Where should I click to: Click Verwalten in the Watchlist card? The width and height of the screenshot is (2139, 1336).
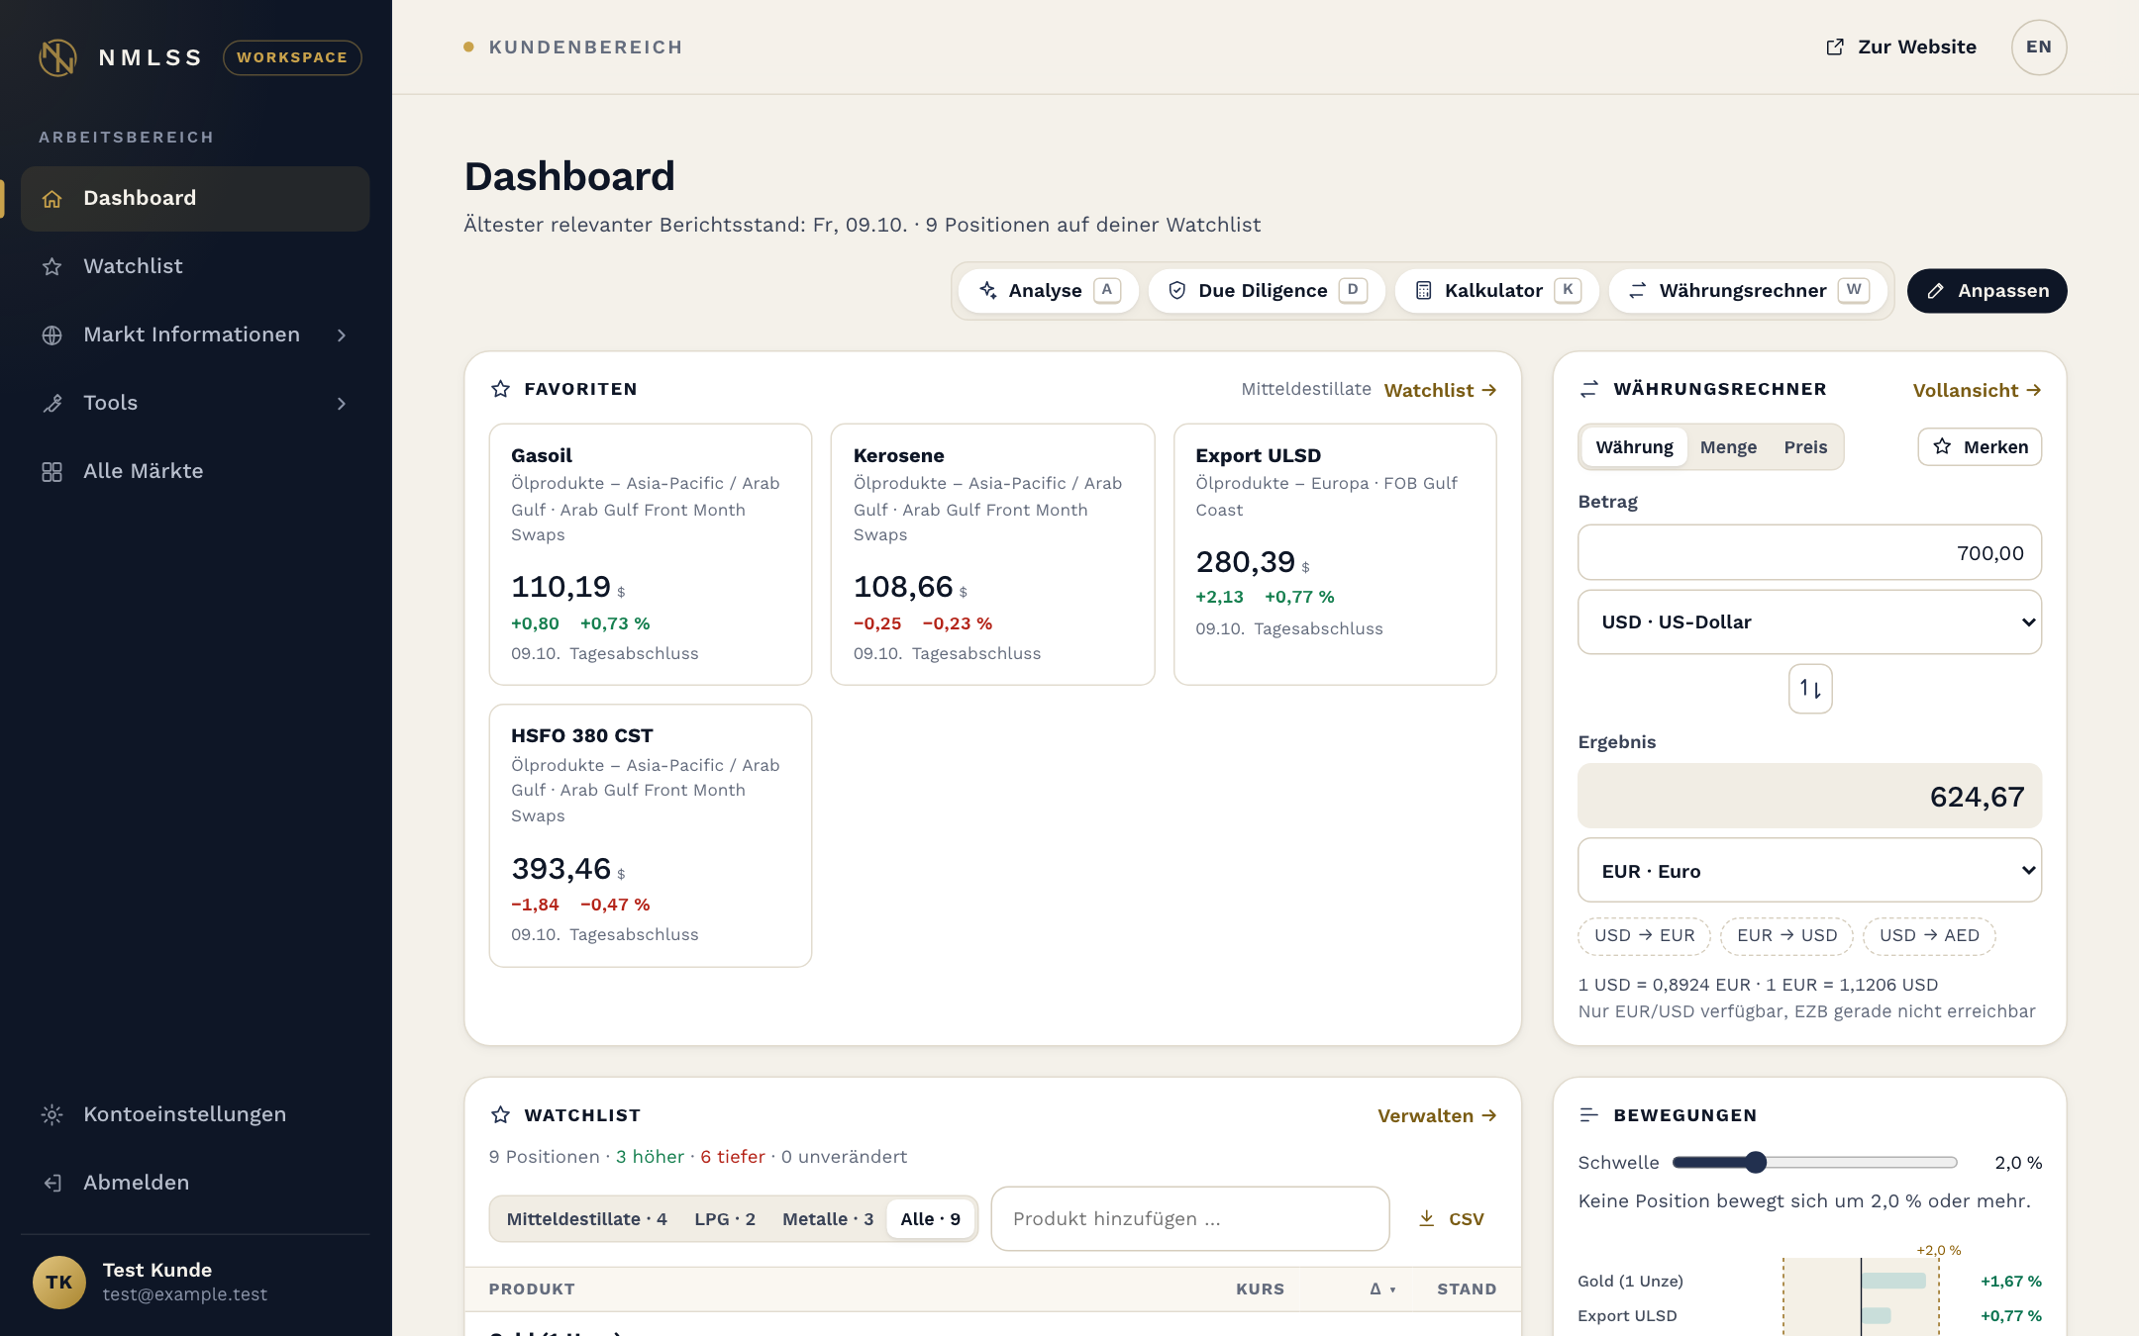point(1437,1116)
